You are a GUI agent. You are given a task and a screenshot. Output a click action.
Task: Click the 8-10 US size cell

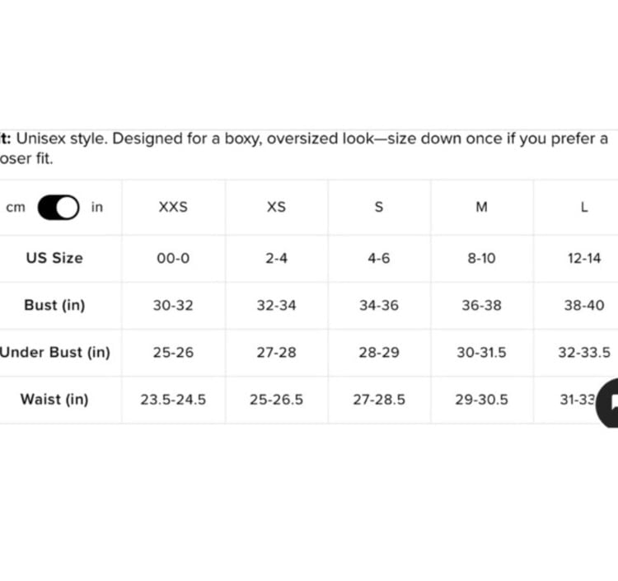click(x=482, y=259)
